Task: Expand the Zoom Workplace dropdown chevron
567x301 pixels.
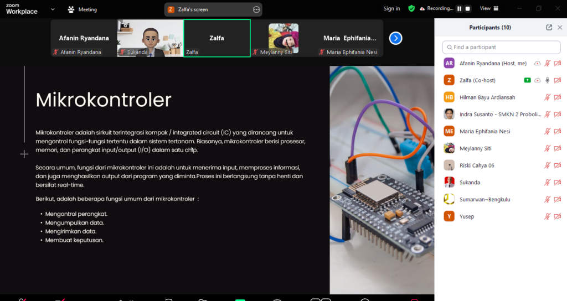Action: pyautogui.click(x=53, y=9)
